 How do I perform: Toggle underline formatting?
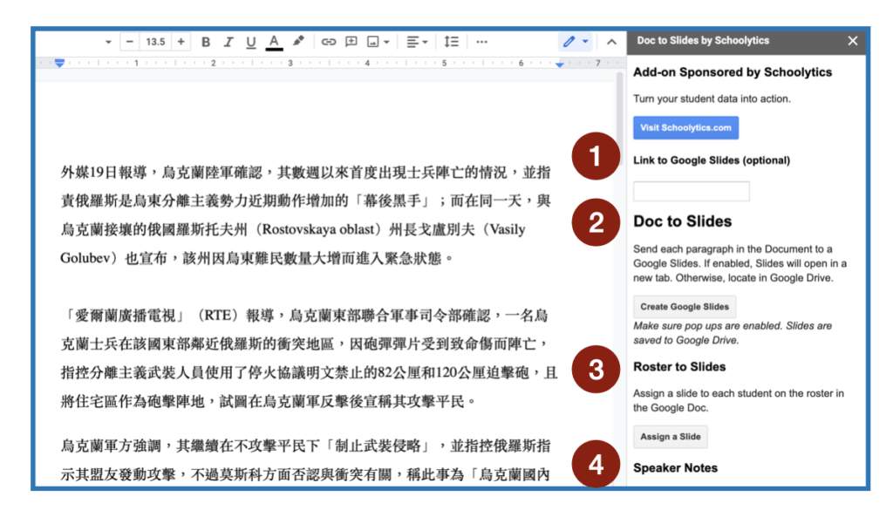[251, 42]
